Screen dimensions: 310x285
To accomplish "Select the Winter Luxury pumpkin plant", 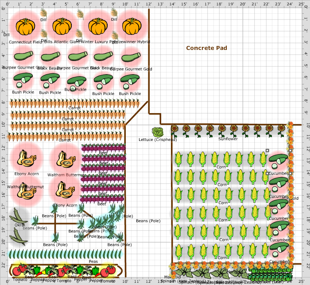I will tap(98, 27).
